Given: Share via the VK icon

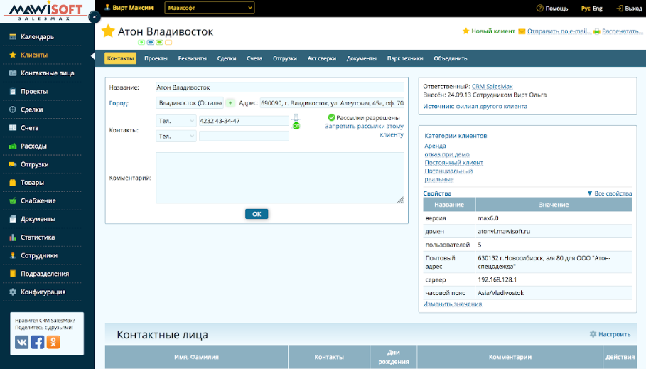Looking at the screenshot, I should click(x=22, y=342).
